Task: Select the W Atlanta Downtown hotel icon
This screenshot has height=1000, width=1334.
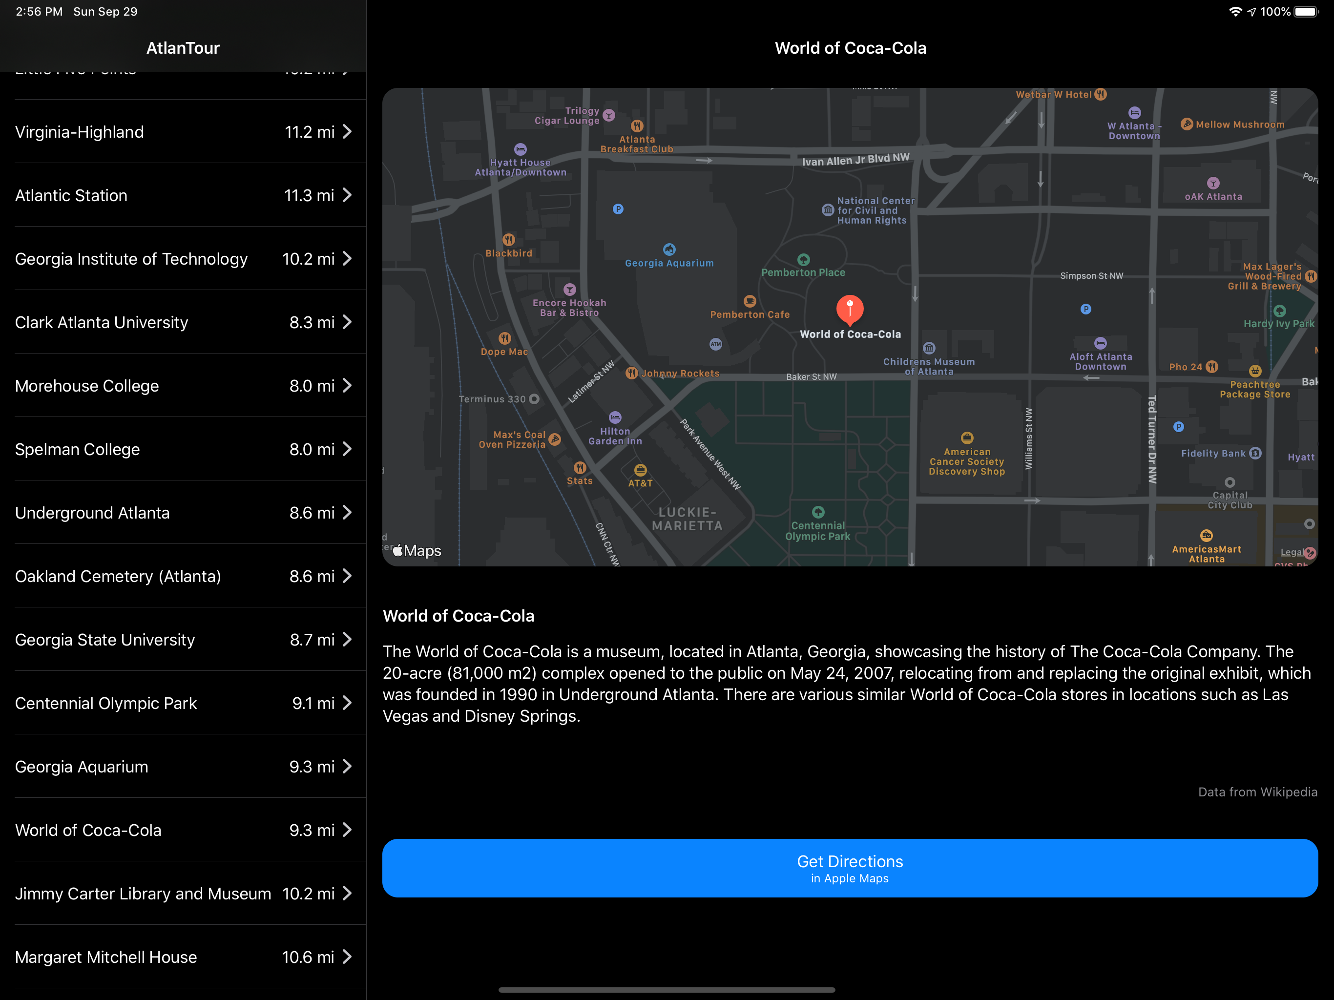Action: 1134,113
